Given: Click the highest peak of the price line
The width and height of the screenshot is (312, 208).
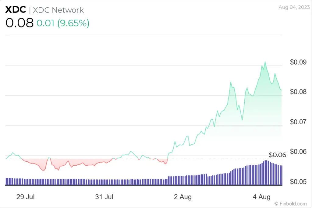Looking at the screenshot, I should 265,62.
